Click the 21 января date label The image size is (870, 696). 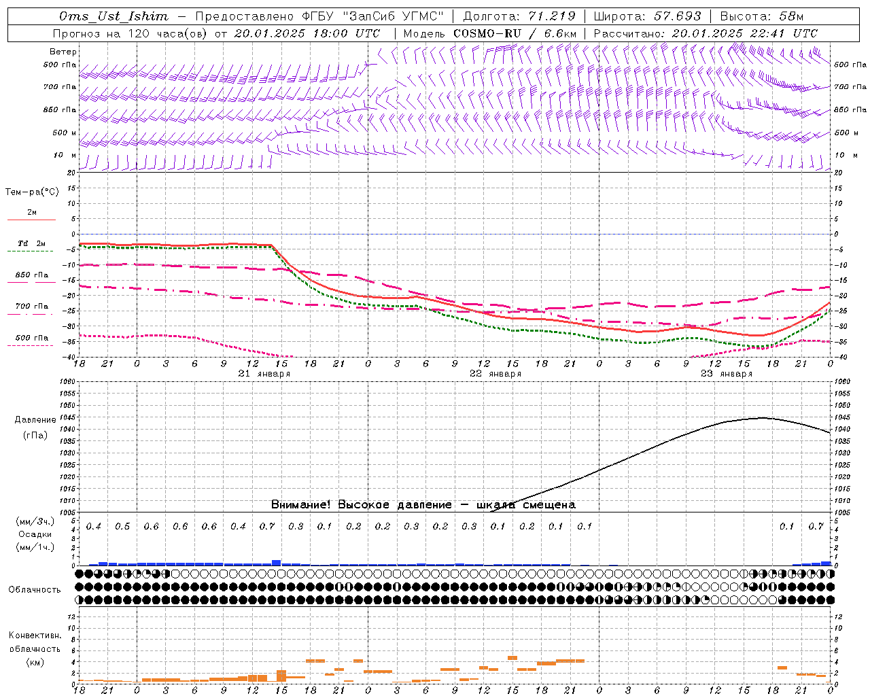[264, 374]
